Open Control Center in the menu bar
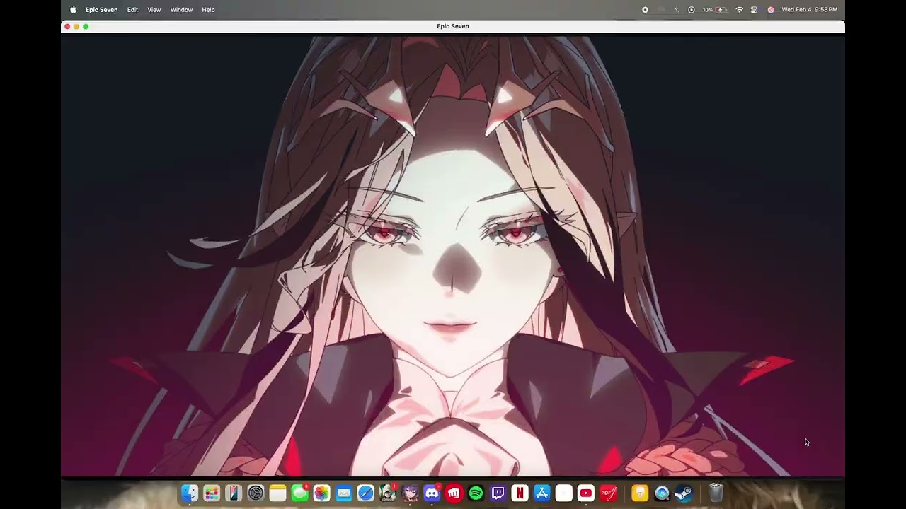The width and height of the screenshot is (906, 509). (x=754, y=10)
